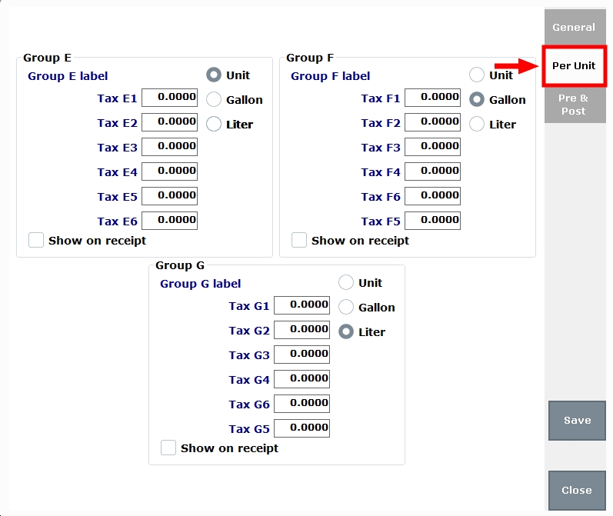Click the Tax E1 label

[x=117, y=98]
